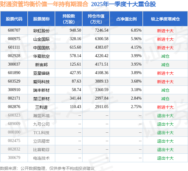Select the 楚江新材 row name

tap(41, 98)
